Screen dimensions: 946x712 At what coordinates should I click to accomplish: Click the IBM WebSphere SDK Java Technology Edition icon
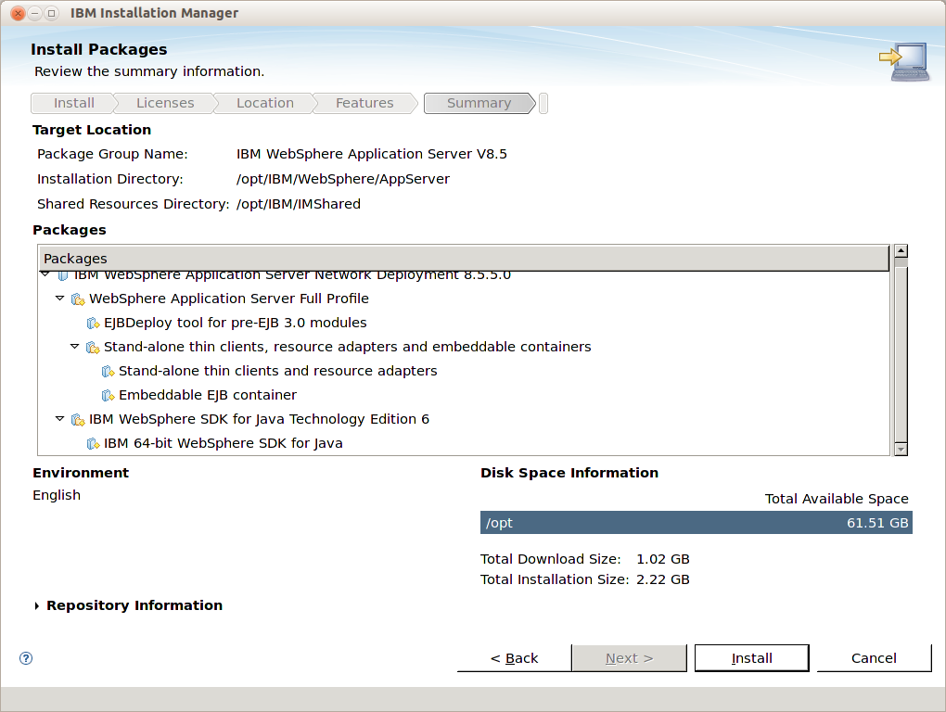(78, 420)
